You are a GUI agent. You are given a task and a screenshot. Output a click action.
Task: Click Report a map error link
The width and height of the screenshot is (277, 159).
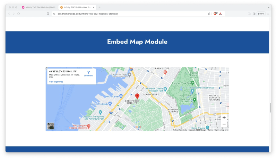(x=221, y=130)
